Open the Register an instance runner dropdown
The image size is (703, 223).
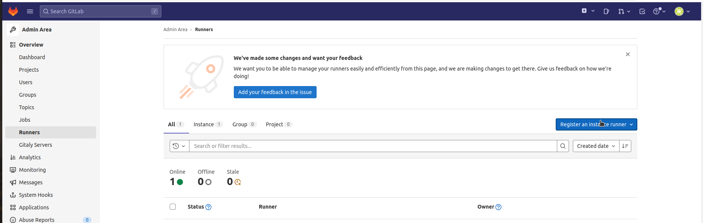click(596, 124)
